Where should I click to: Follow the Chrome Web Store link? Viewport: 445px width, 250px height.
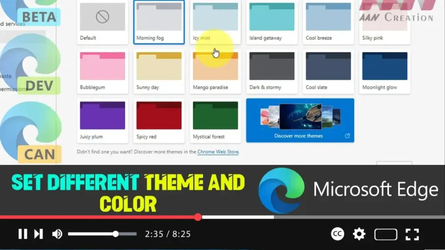coord(218,152)
